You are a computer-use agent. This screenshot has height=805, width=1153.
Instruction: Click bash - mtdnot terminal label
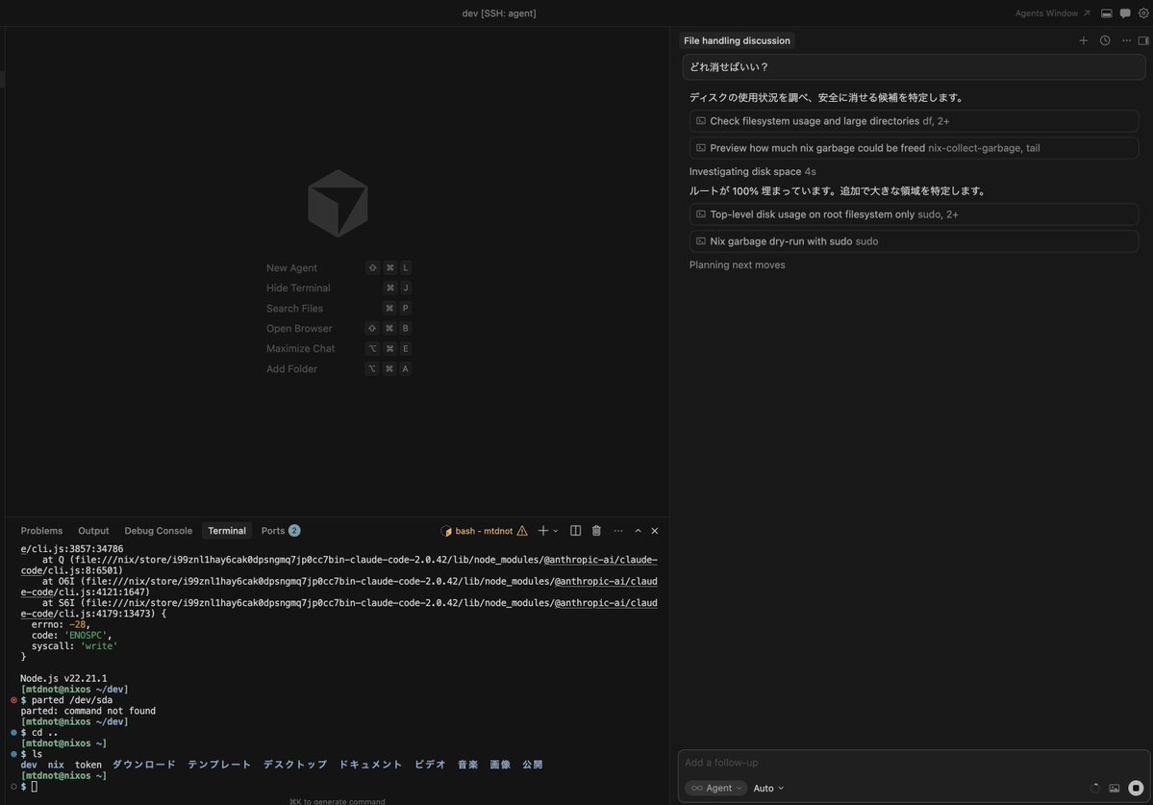pos(483,531)
